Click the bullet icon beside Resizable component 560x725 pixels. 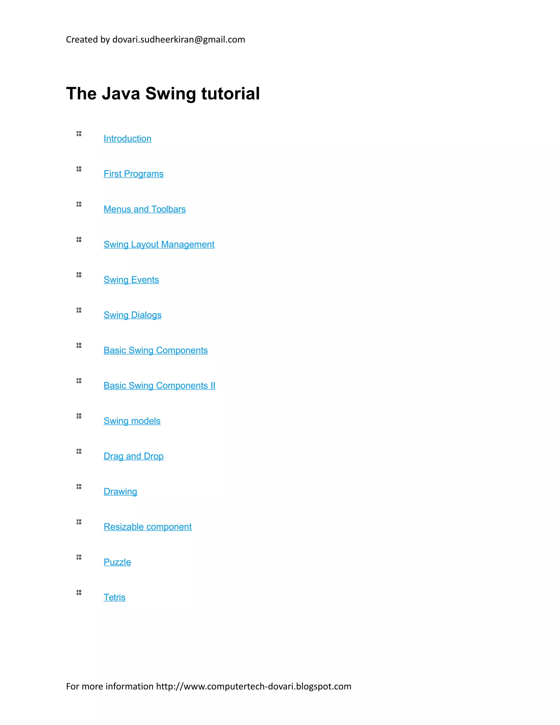point(79,522)
